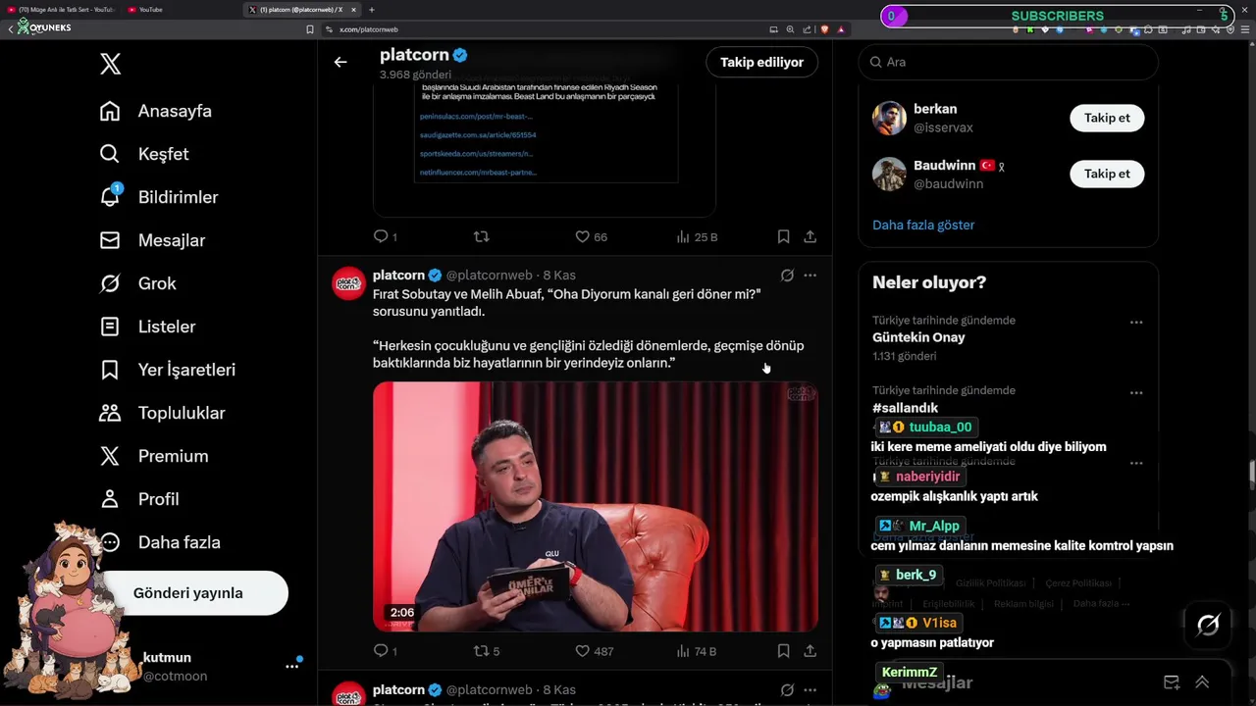Open more options on bottom platcorn tweet
The width and height of the screenshot is (1256, 706).
(x=810, y=690)
